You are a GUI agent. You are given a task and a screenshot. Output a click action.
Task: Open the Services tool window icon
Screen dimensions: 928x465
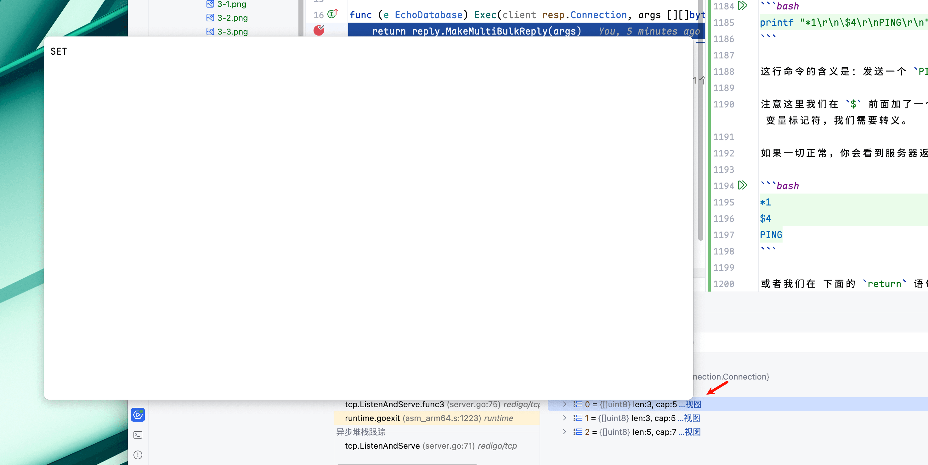point(138,415)
